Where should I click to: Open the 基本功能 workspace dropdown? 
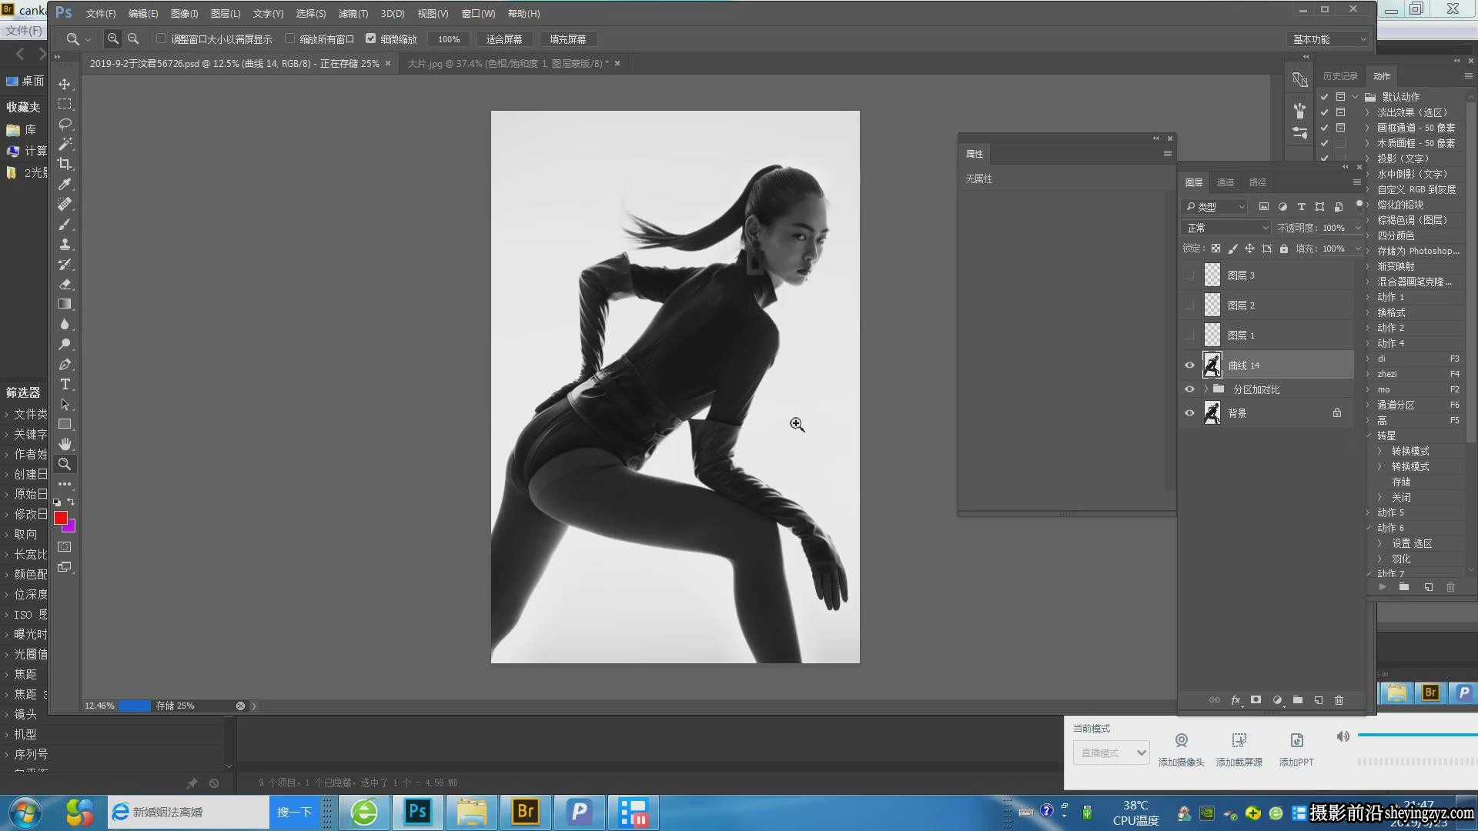(1328, 39)
